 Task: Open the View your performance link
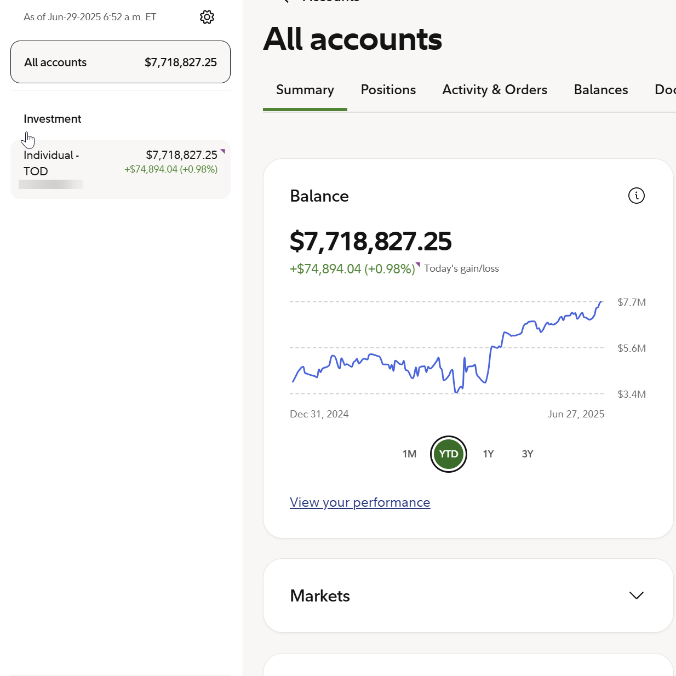360,502
